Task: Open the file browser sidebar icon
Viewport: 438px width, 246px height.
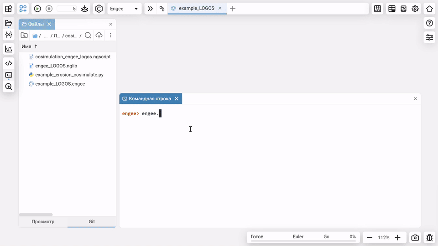Action: 9,23
